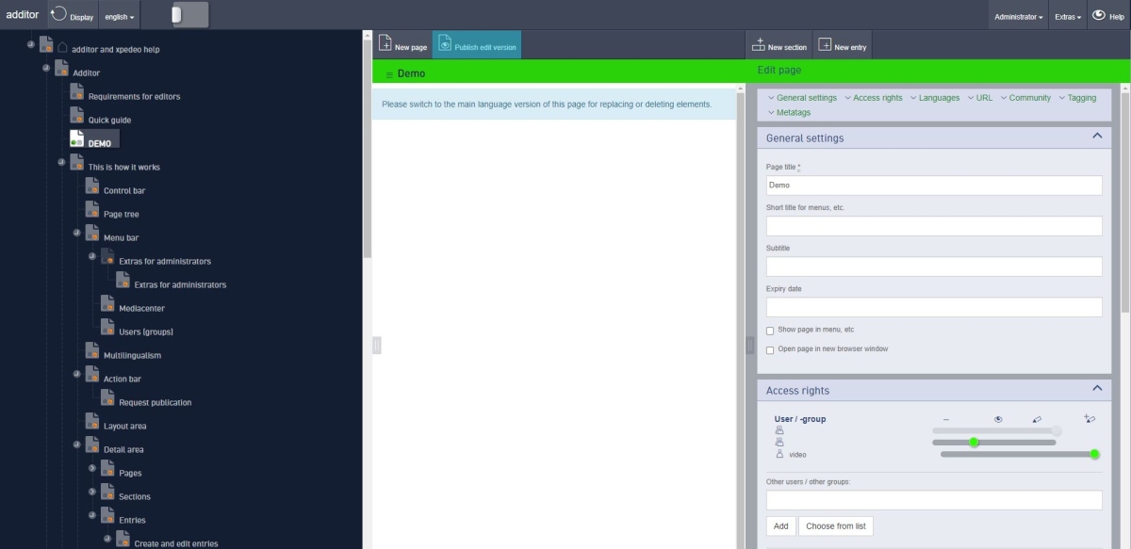Click the New page icon

point(385,43)
